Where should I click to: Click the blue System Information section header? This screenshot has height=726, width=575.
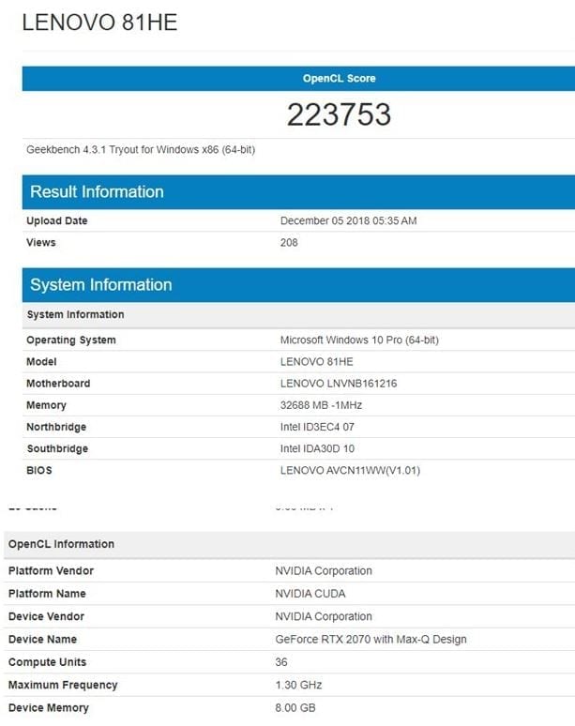(x=100, y=285)
